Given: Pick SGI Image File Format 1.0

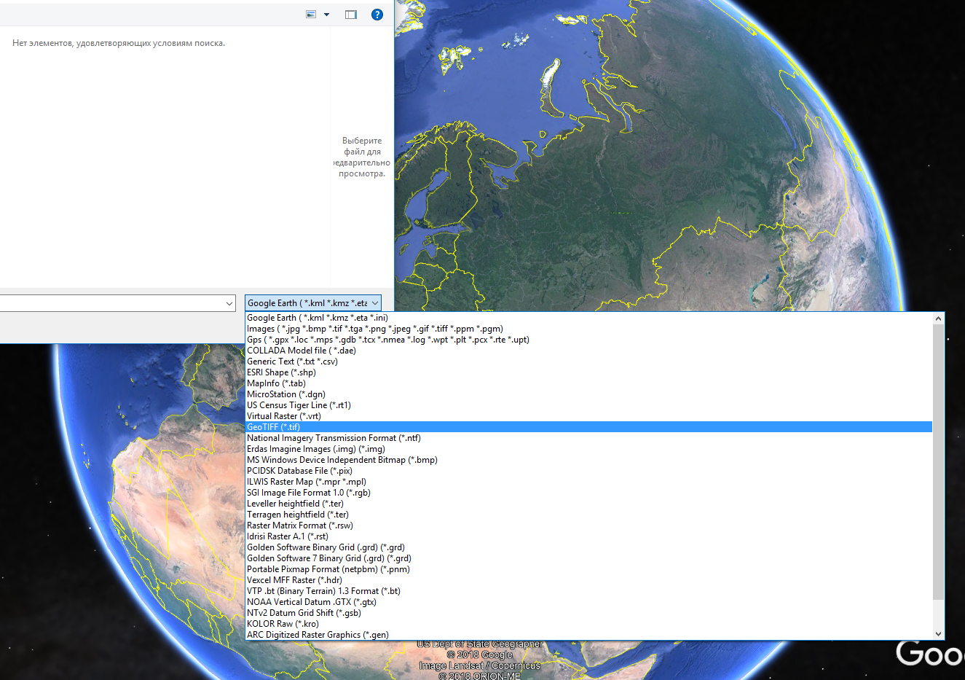Looking at the screenshot, I should pos(588,493).
